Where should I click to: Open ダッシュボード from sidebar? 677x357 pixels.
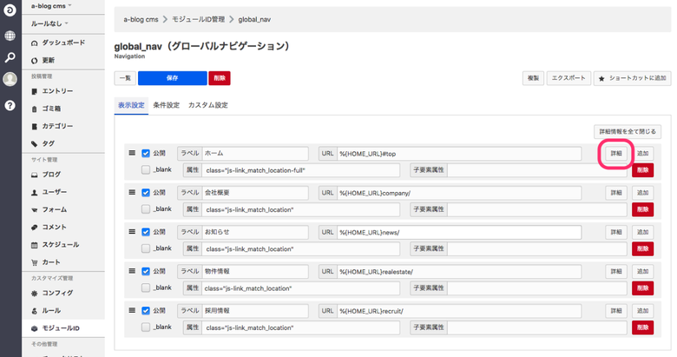coord(62,43)
